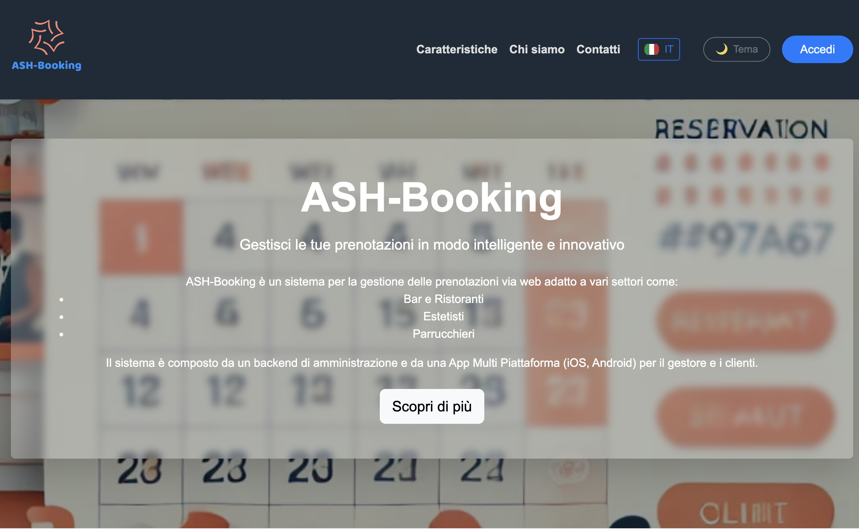
Task: Select the Bar e Ristoranti list item
Action: [443, 299]
